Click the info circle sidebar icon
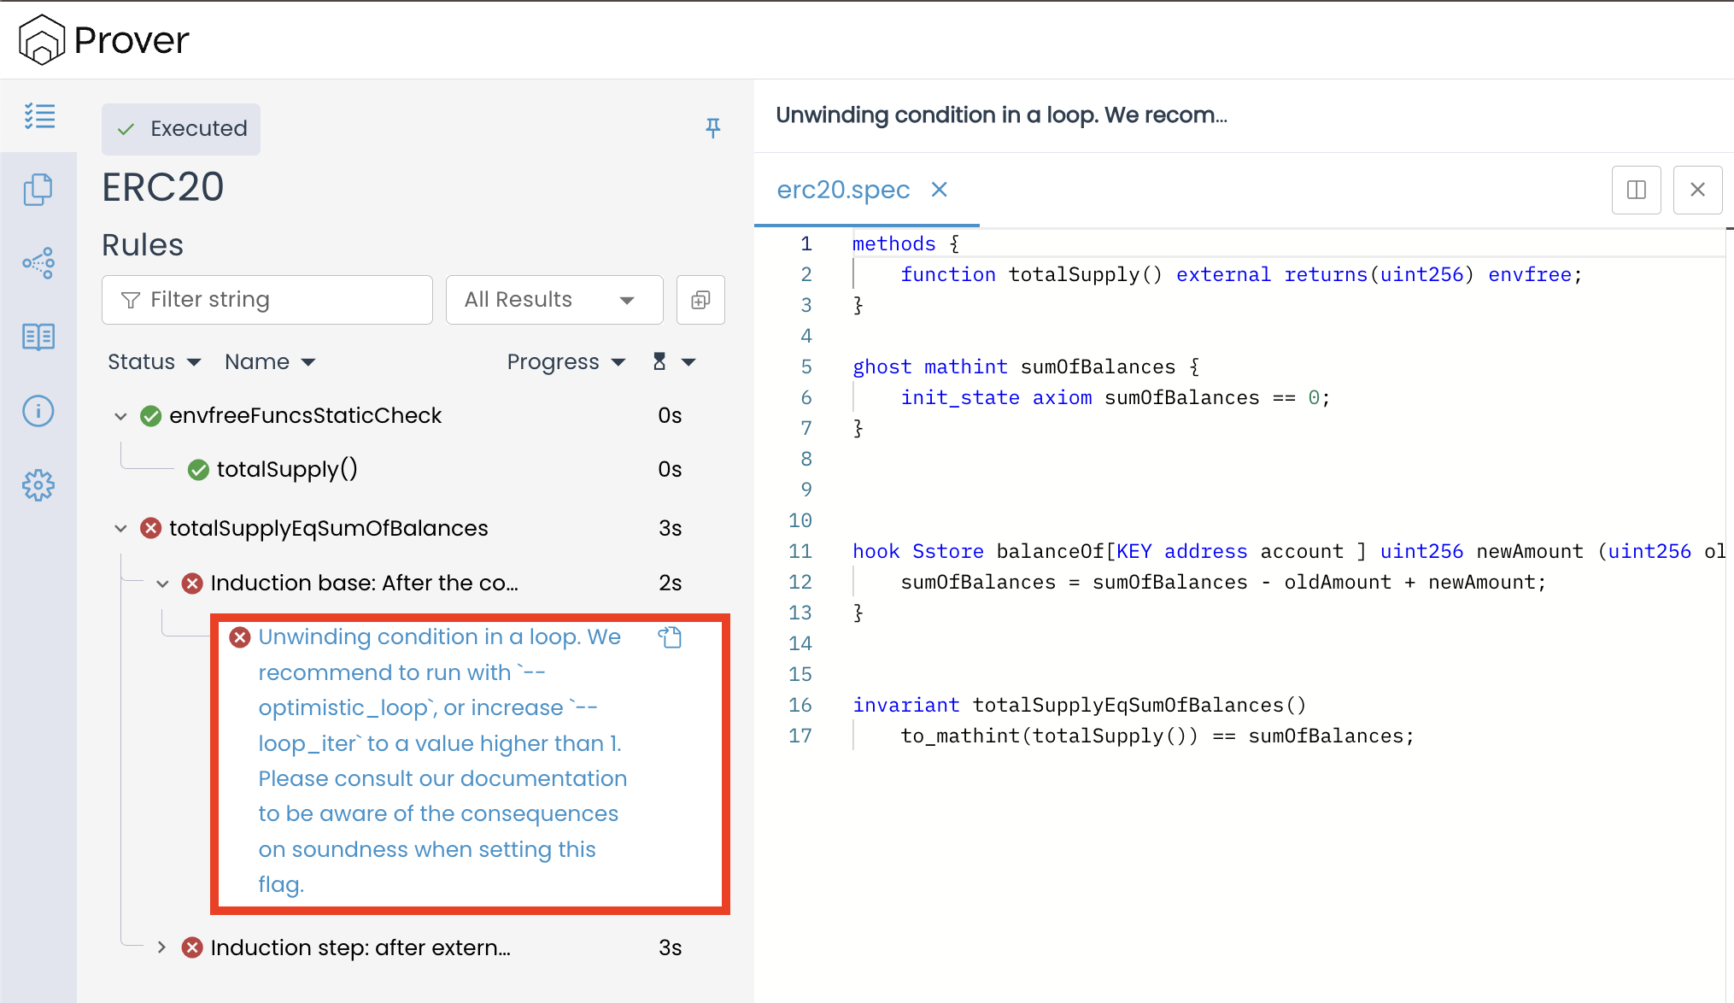The height and width of the screenshot is (1003, 1734). 38,411
